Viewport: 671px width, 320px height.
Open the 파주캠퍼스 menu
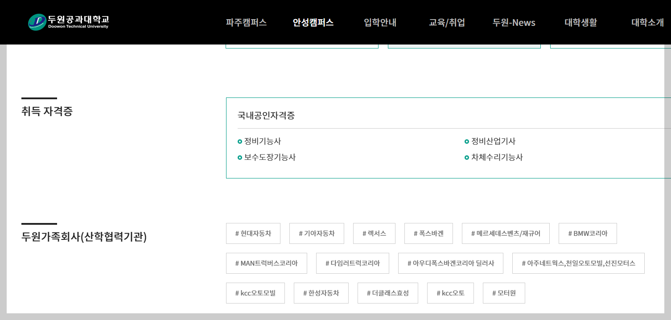pos(246,22)
